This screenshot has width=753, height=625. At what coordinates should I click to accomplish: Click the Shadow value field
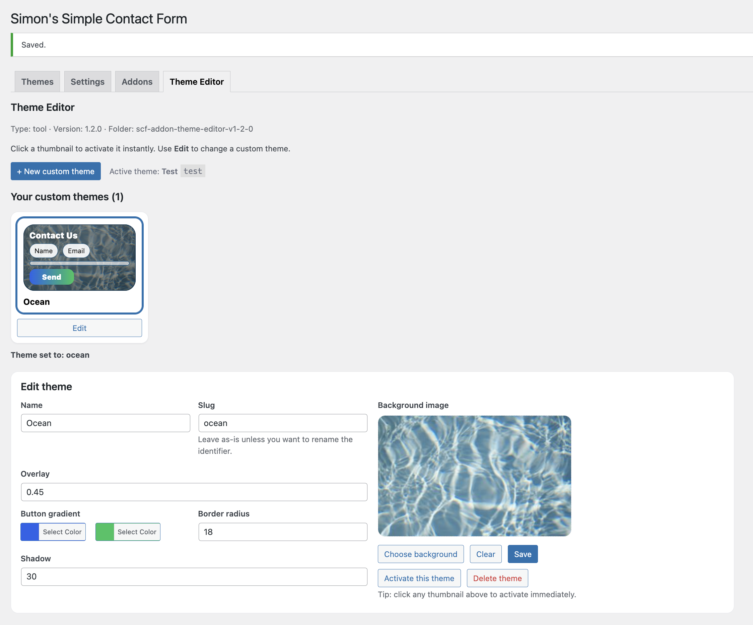[x=194, y=576]
